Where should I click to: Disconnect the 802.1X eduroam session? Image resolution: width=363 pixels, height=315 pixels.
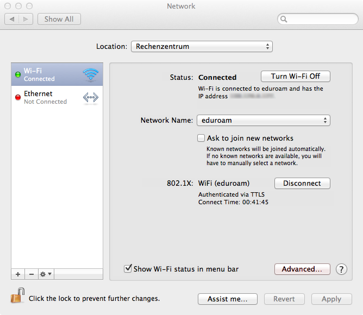pos(302,184)
